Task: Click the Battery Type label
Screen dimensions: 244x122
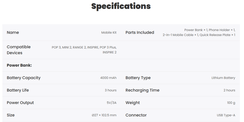Action: click(138, 78)
